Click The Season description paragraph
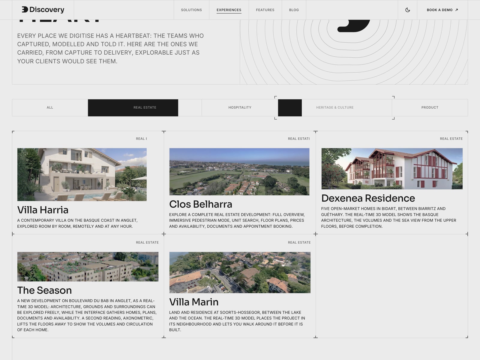Viewport: 480px width, 360px height. point(87,315)
